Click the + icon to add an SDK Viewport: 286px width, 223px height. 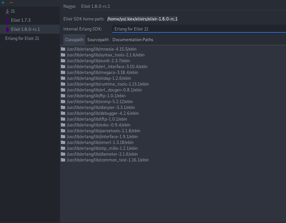(x=3, y=2)
